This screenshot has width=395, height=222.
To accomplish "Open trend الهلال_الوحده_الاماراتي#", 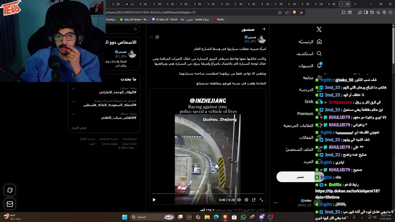I will (118, 92).
